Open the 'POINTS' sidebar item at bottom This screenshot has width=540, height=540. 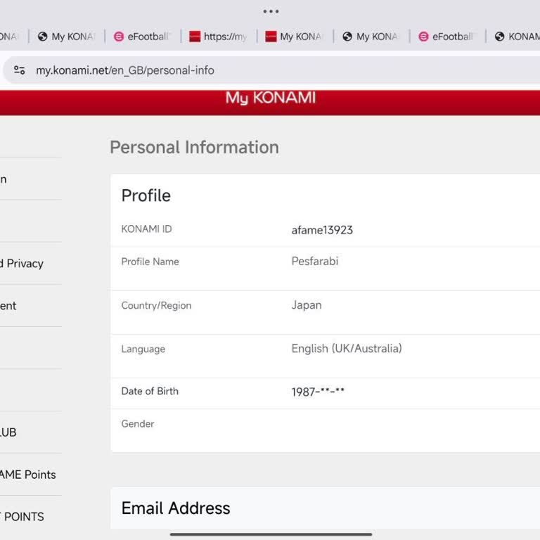pyautogui.click(x=22, y=517)
